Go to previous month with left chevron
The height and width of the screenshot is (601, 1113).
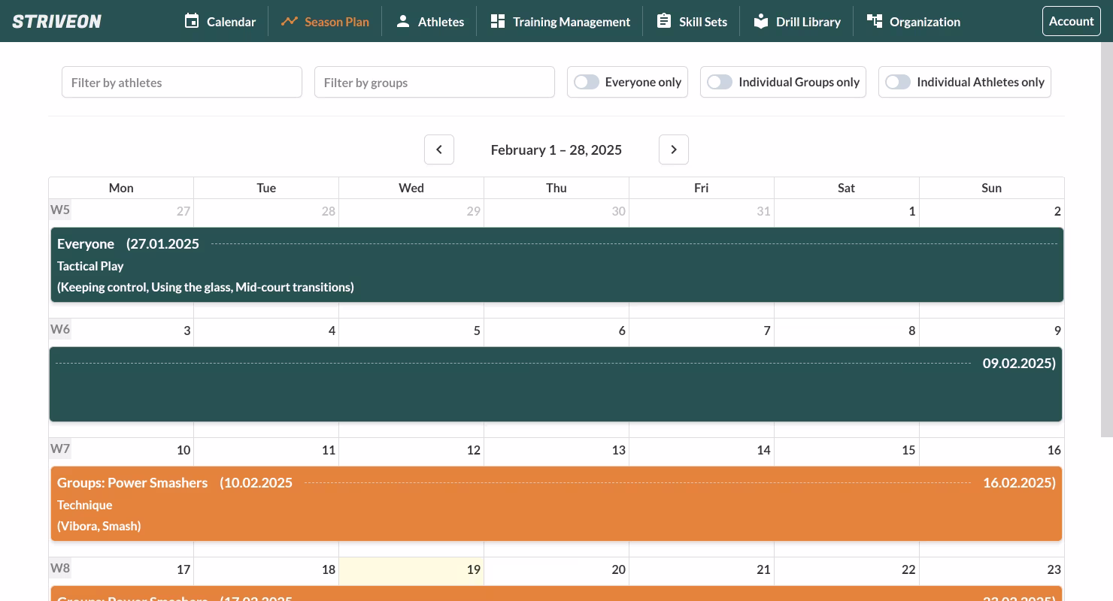439,149
